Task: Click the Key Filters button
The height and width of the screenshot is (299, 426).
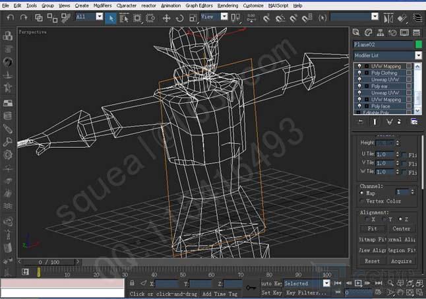Action: tap(306, 293)
